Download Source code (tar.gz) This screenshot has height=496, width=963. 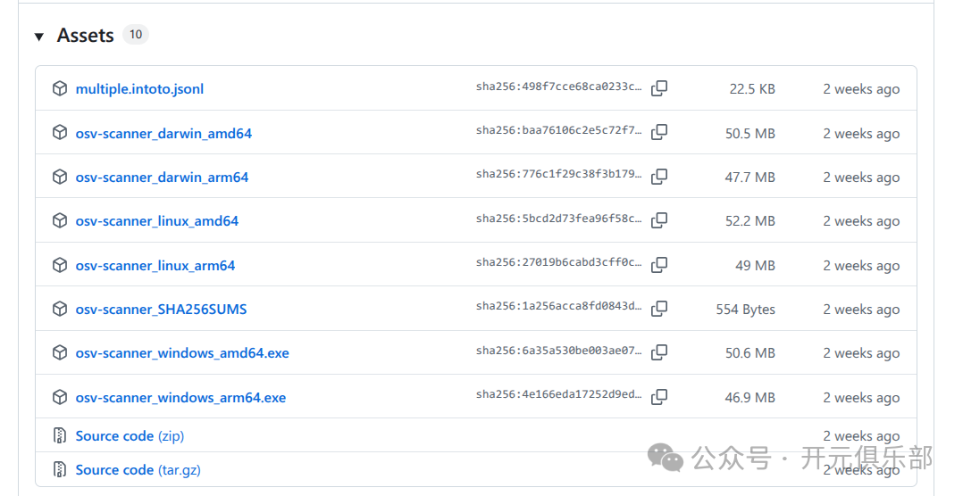click(x=138, y=469)
